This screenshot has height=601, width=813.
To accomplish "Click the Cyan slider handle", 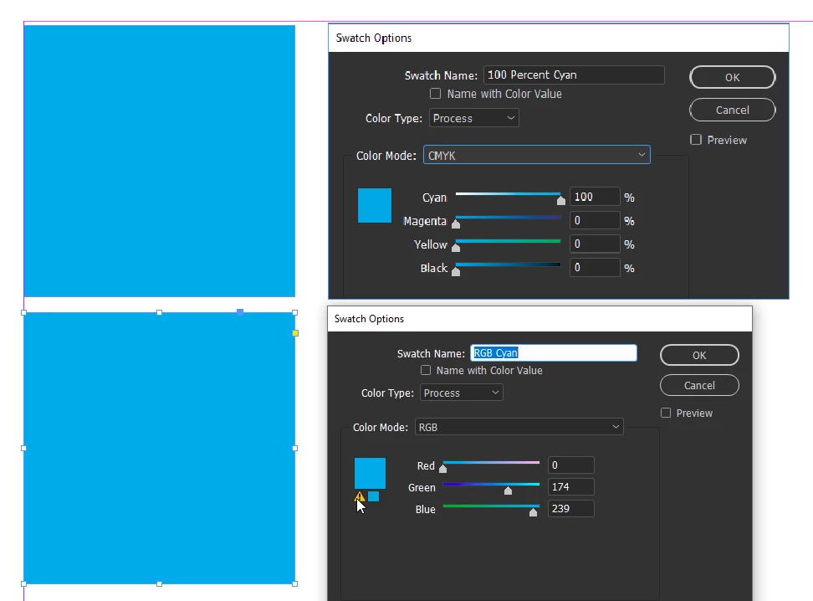I will pos(560,200).
